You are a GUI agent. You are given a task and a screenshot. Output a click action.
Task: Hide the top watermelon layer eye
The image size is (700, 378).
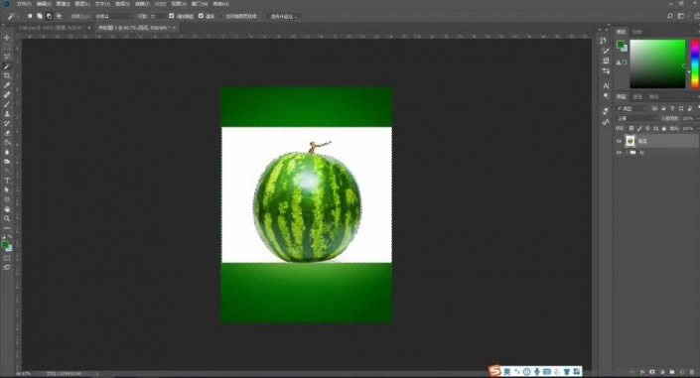click(x=620, y=141)
